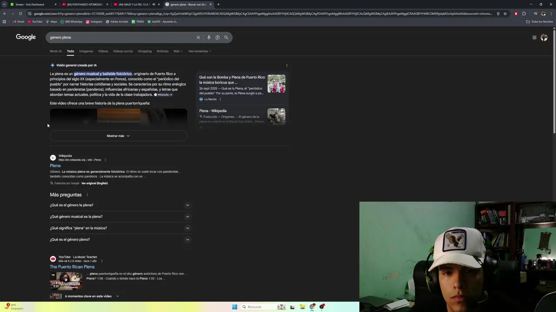Image resolution: width=556 pixels, height=312 pixels.
Task: Open Qué son la Bomba y Plena article
Action: click(232, 80)
